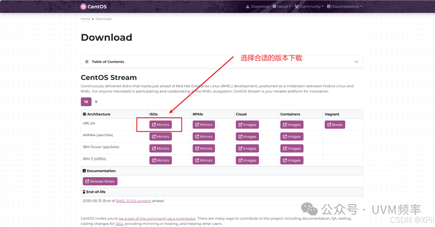435x227 pixels.
Task: Open IBM Z RPMs Mirrors button
Action: click(x=204, y=160)
